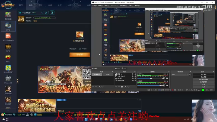Click the bottom button in OBS controls
217x122 pixels.
click(203, 87)
